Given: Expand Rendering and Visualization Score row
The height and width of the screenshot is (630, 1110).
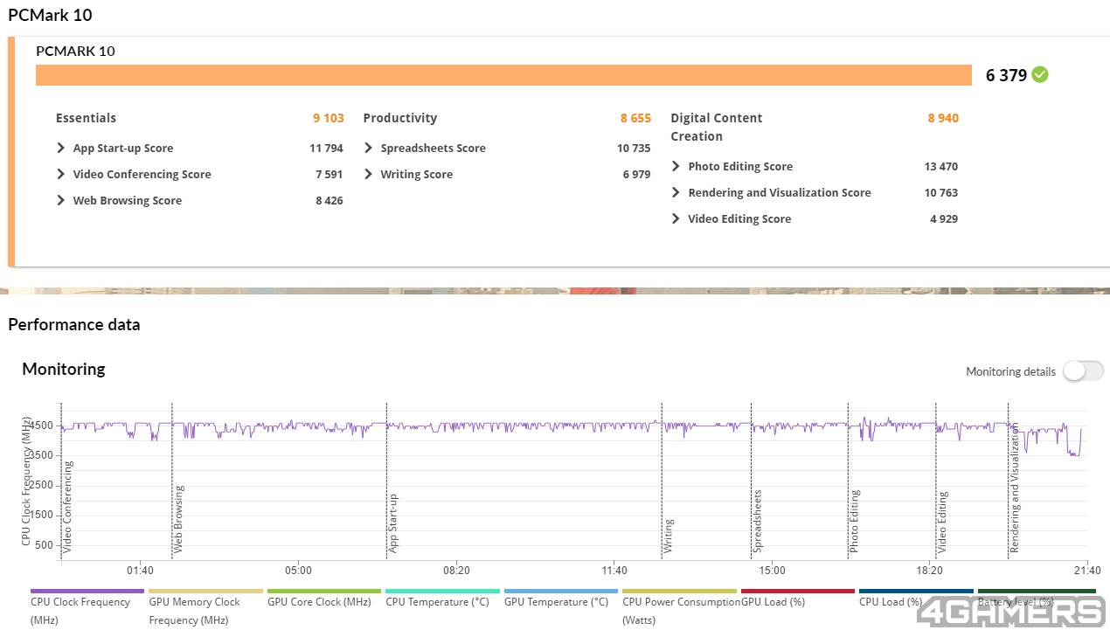Looking at the screenshot, I should click(x=815, y=193).
